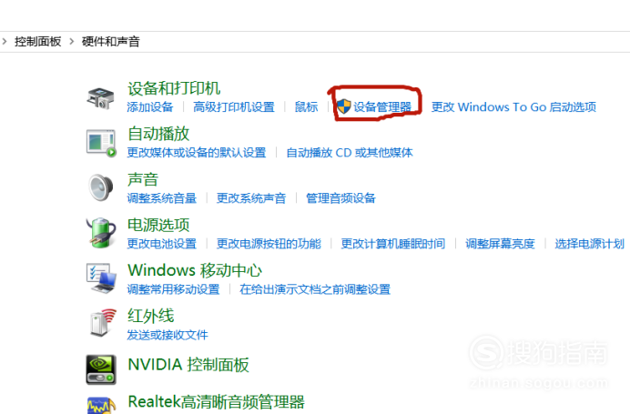Viewport: 630px width, 414px height.
Task: Open the Windows 移动中心 heading
Action: pos(195,270)
